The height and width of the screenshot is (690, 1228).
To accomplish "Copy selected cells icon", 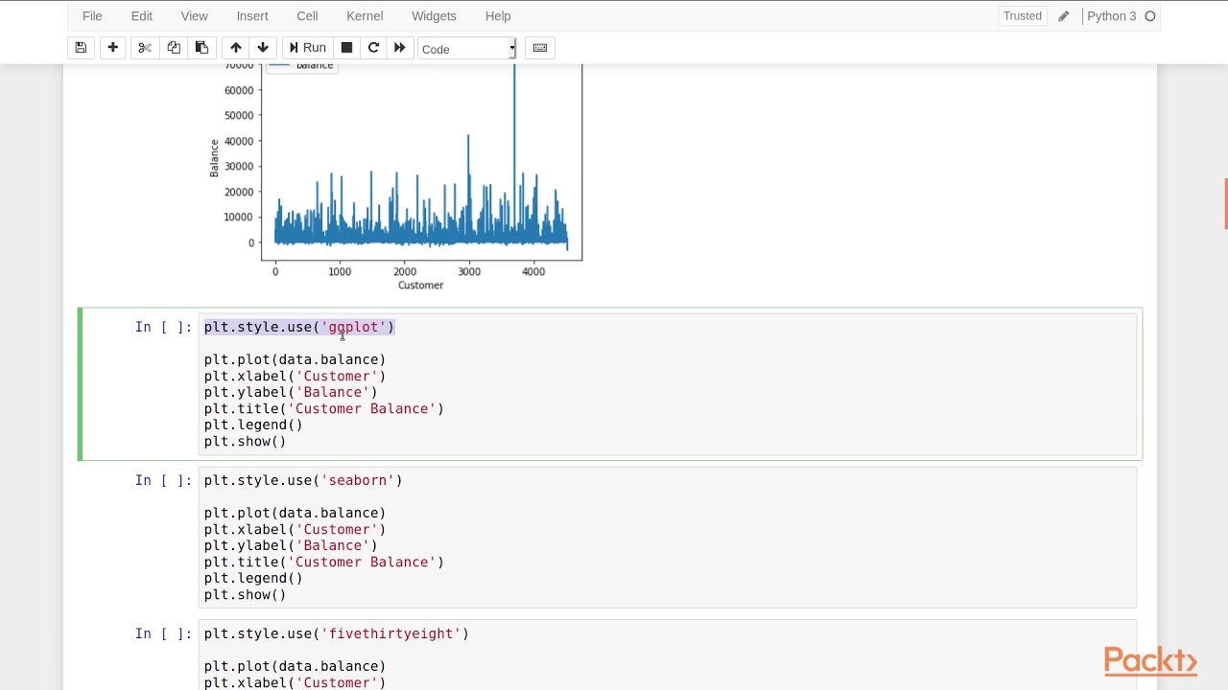I will tap(174, 48).
